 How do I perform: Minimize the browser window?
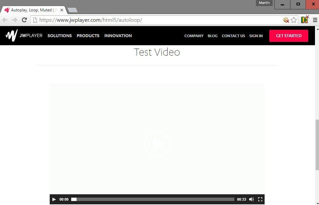tap(282, 4)
